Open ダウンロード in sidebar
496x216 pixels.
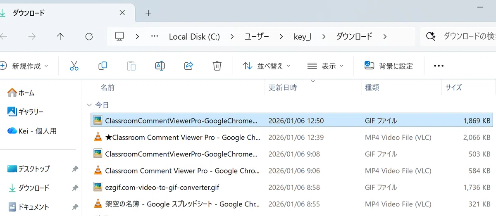29,188
